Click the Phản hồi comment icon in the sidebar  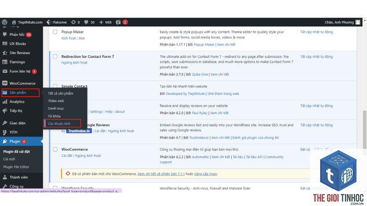(5, 35)
